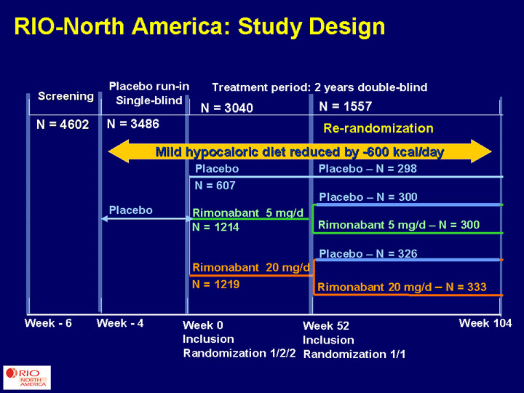Click the 'Inclusion' text under Week 52
The image size is (524, 393).
[x=328, y=340]
